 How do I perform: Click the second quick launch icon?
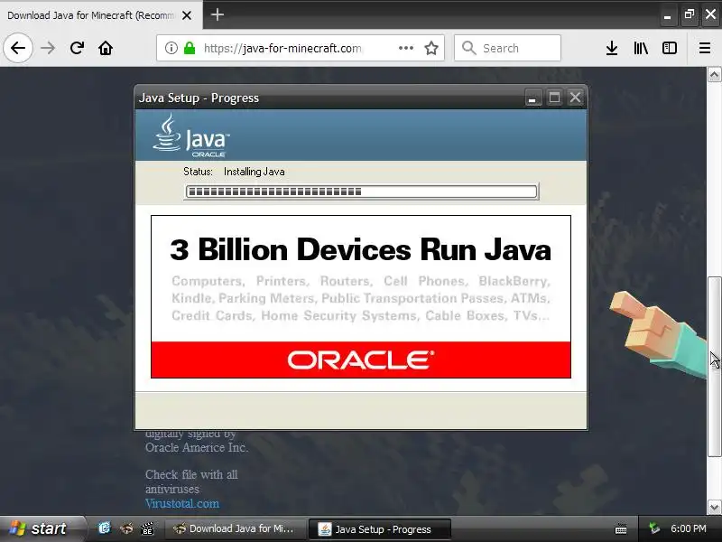pos(126,528)
